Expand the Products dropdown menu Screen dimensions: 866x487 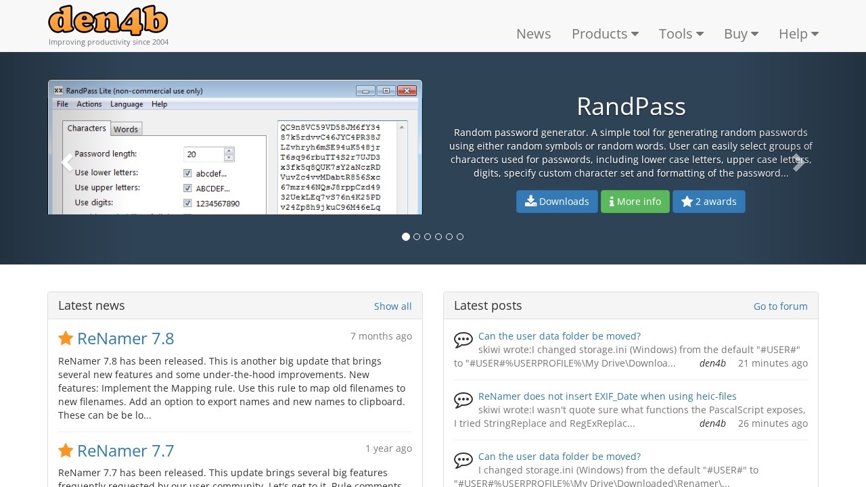coord(605,34)
